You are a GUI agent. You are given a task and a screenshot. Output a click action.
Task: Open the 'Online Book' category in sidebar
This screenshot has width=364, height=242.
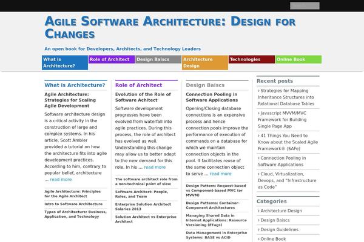pyautogui.click(x=272, y=239)
